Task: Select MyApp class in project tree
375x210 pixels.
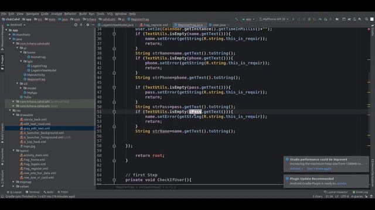Action: [x=30, y=93]
